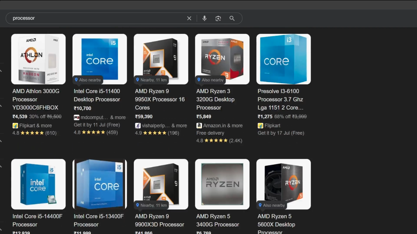The image size is (417, 234).
Task: Click 'Also nearby' badge on Ryzen 3 3200G
Action: [x=210, y=80]
